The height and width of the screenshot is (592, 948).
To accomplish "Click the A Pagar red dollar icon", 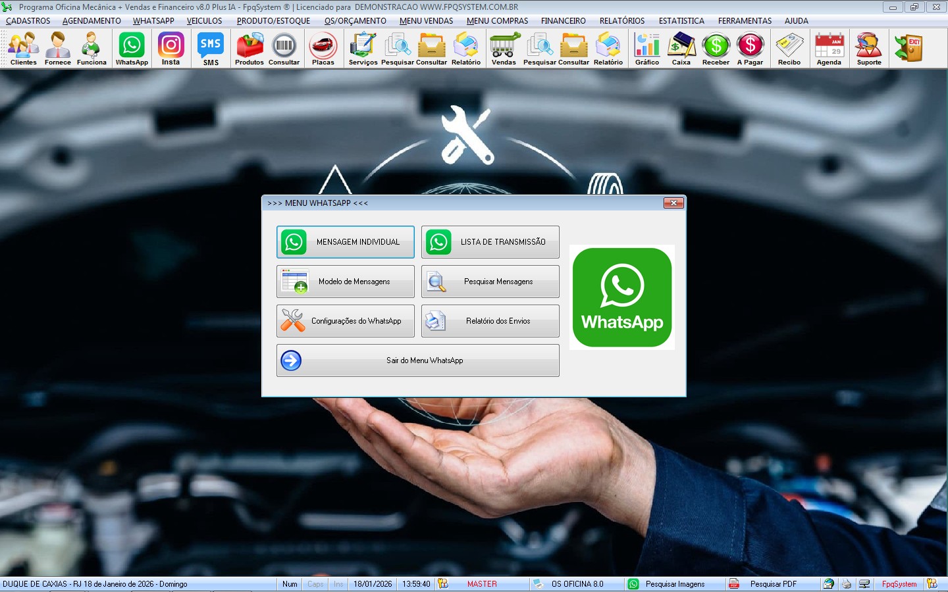I will tap(750, 49).
